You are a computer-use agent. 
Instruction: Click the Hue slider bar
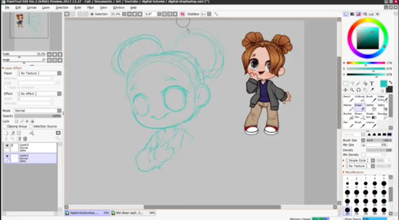[366, 63]
